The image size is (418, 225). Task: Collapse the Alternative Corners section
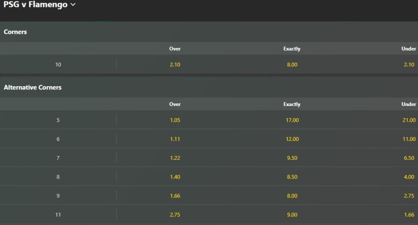(x=32, y=88)
